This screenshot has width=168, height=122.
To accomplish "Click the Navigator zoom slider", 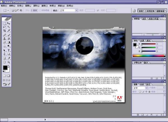I will (153, 34).
